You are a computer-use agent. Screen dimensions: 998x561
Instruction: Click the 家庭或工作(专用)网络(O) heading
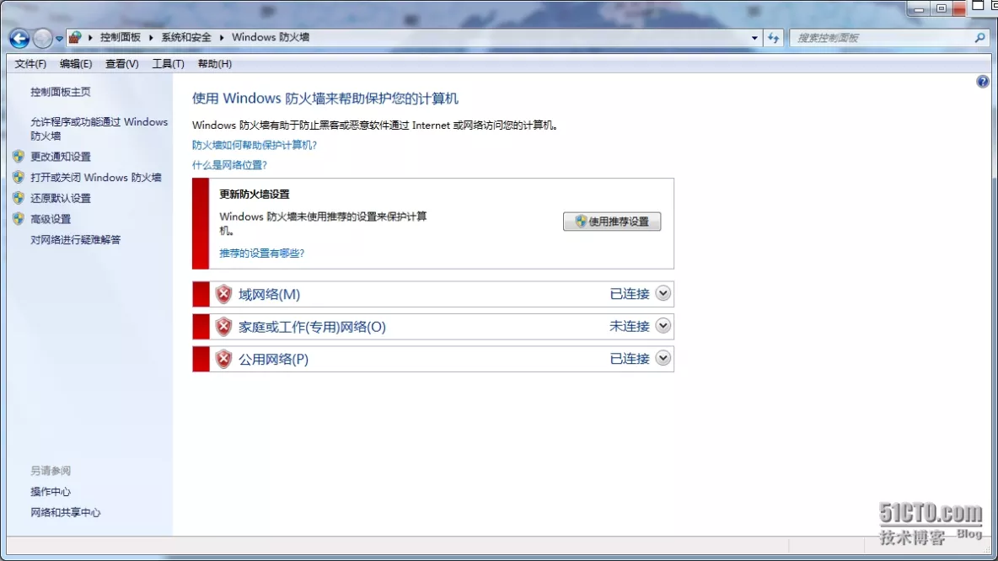coord(313,327)
